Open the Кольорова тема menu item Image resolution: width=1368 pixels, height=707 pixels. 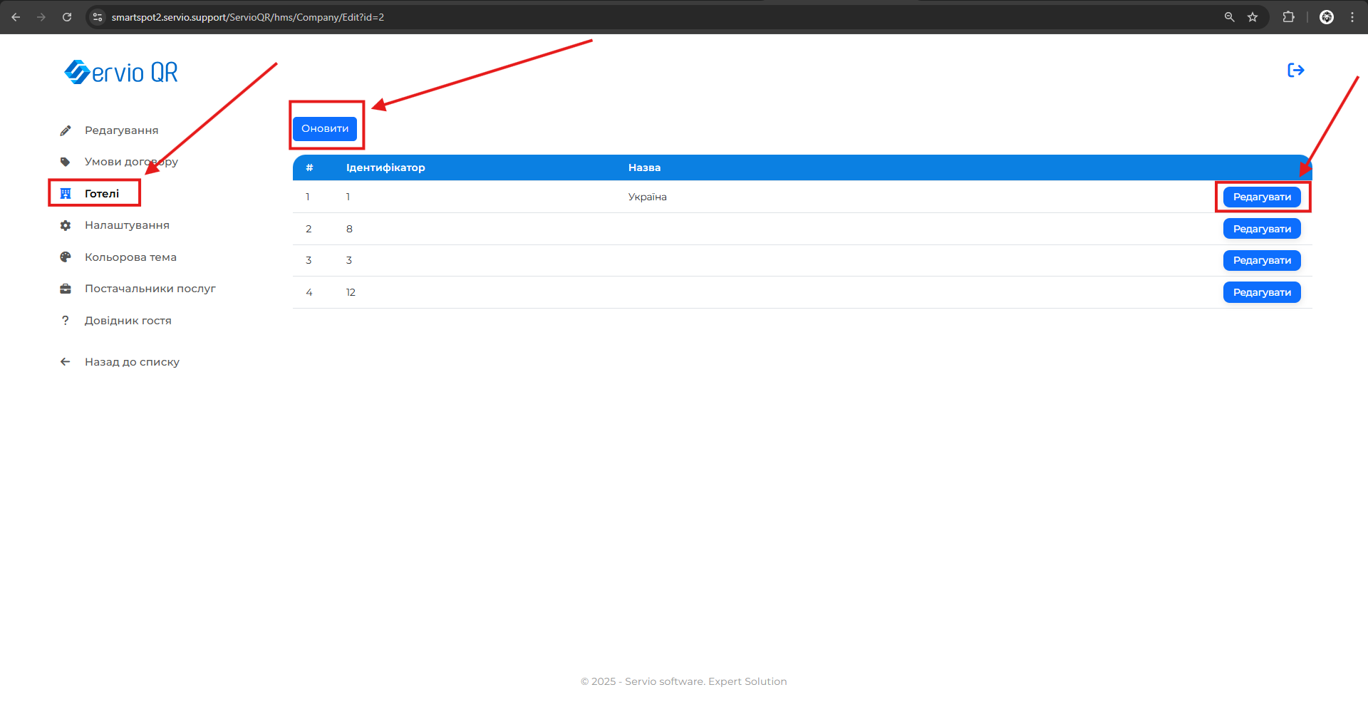[130, 257]
